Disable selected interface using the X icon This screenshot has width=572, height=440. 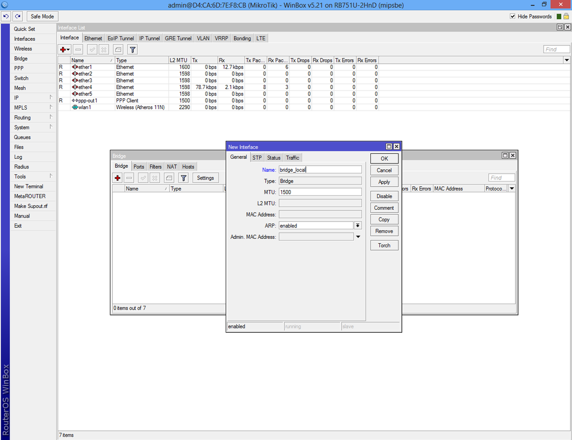(x=103, y=50)
